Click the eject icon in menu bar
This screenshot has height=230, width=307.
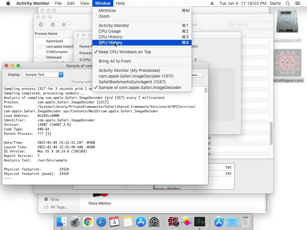(212, 3)
